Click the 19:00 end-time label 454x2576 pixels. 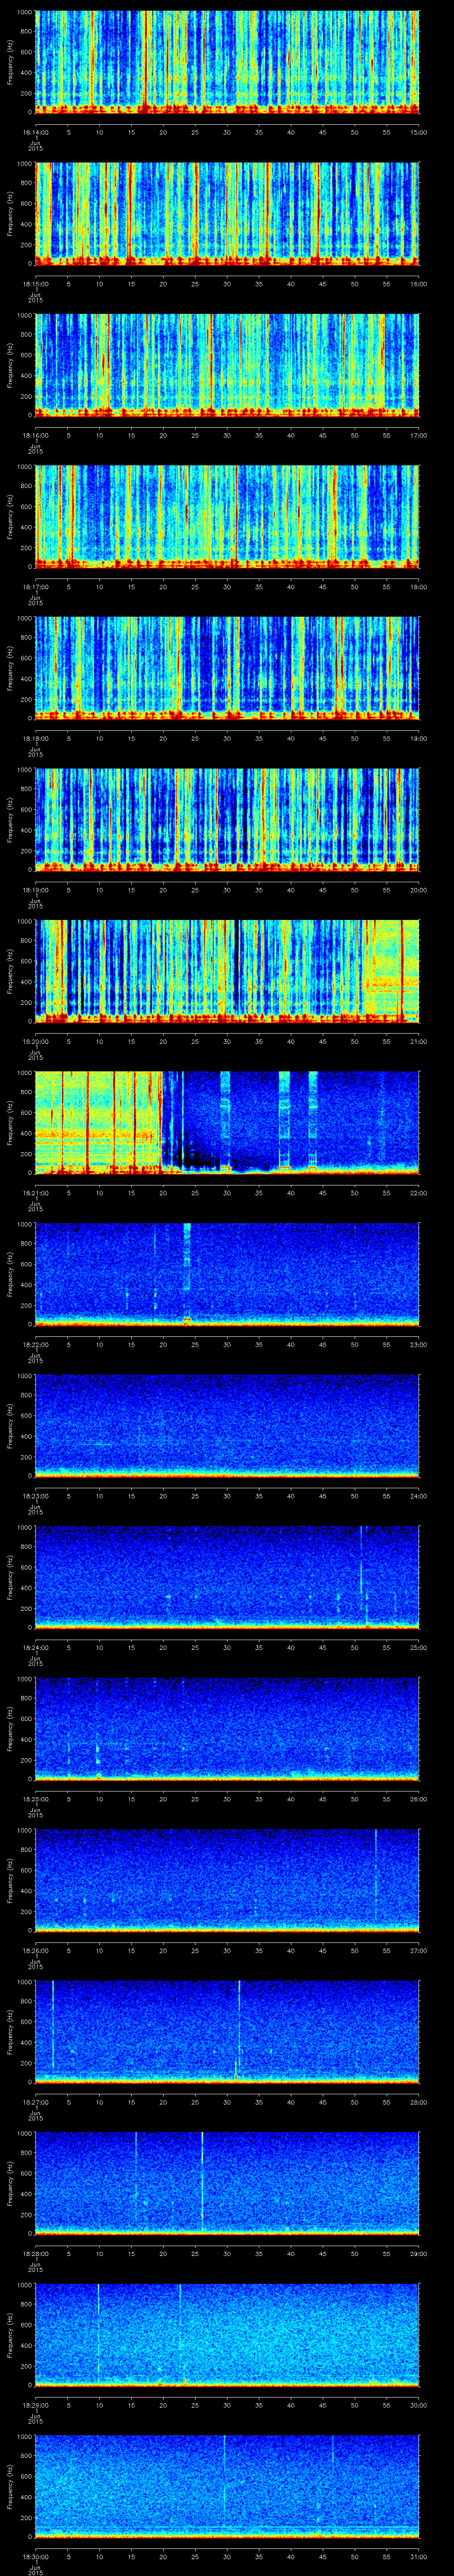[418, 738]
